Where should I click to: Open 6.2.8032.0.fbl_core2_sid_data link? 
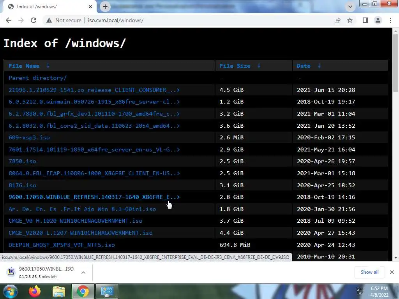point(94,126)
